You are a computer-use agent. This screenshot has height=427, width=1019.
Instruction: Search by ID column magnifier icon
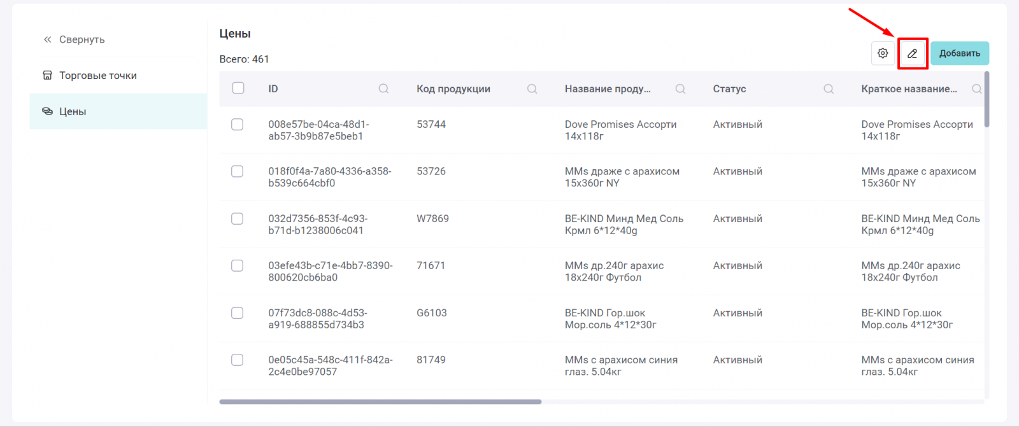[x=383, y=89]
